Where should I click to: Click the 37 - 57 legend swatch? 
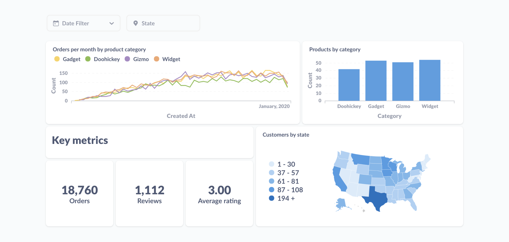(x=272, y=173)
